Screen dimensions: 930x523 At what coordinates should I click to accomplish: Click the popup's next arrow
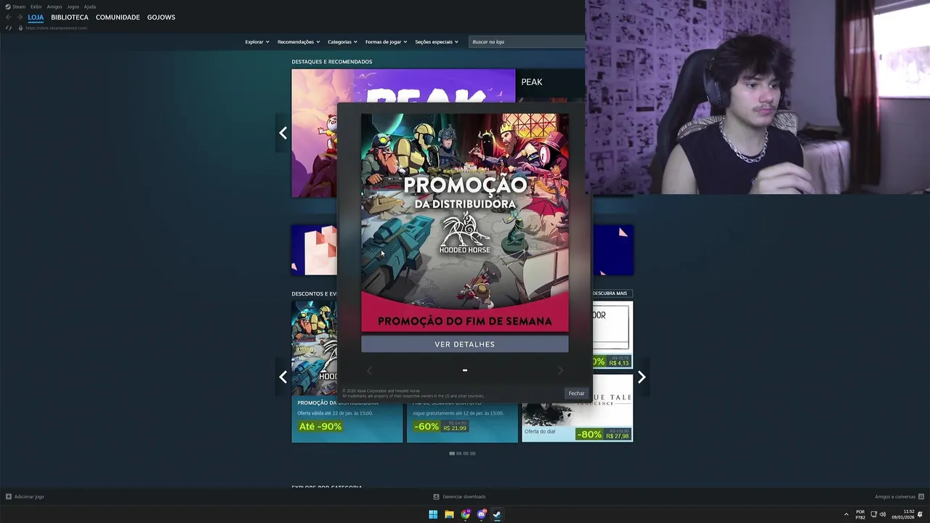(x=560, y=370)
